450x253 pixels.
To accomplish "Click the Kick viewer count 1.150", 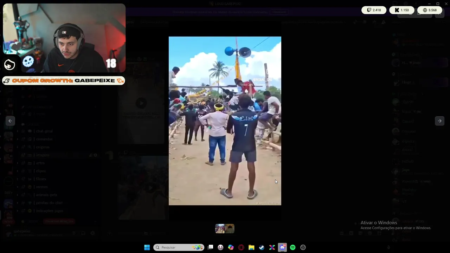I will pyautogui.click(x=402, y=10).
